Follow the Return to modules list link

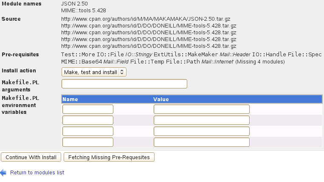pyautogui.click(x=37, y=173)
